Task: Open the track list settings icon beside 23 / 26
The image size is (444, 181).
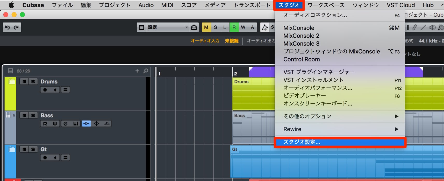Action: [10, 71]
